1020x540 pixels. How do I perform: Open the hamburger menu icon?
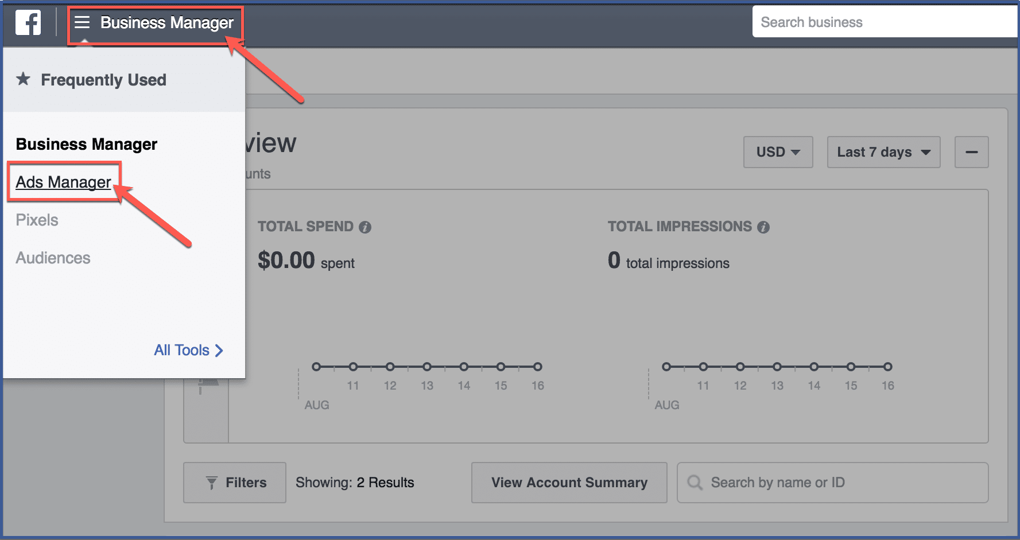click(82, 22)
